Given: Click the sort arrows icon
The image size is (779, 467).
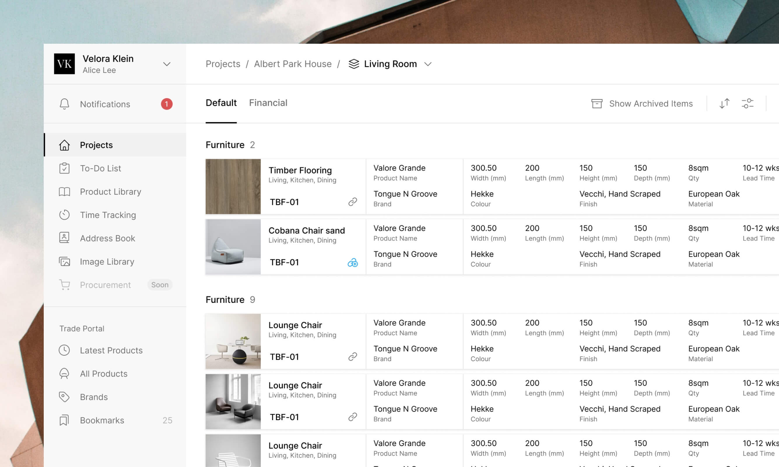Looking at the screenshot, I should 724,103.
